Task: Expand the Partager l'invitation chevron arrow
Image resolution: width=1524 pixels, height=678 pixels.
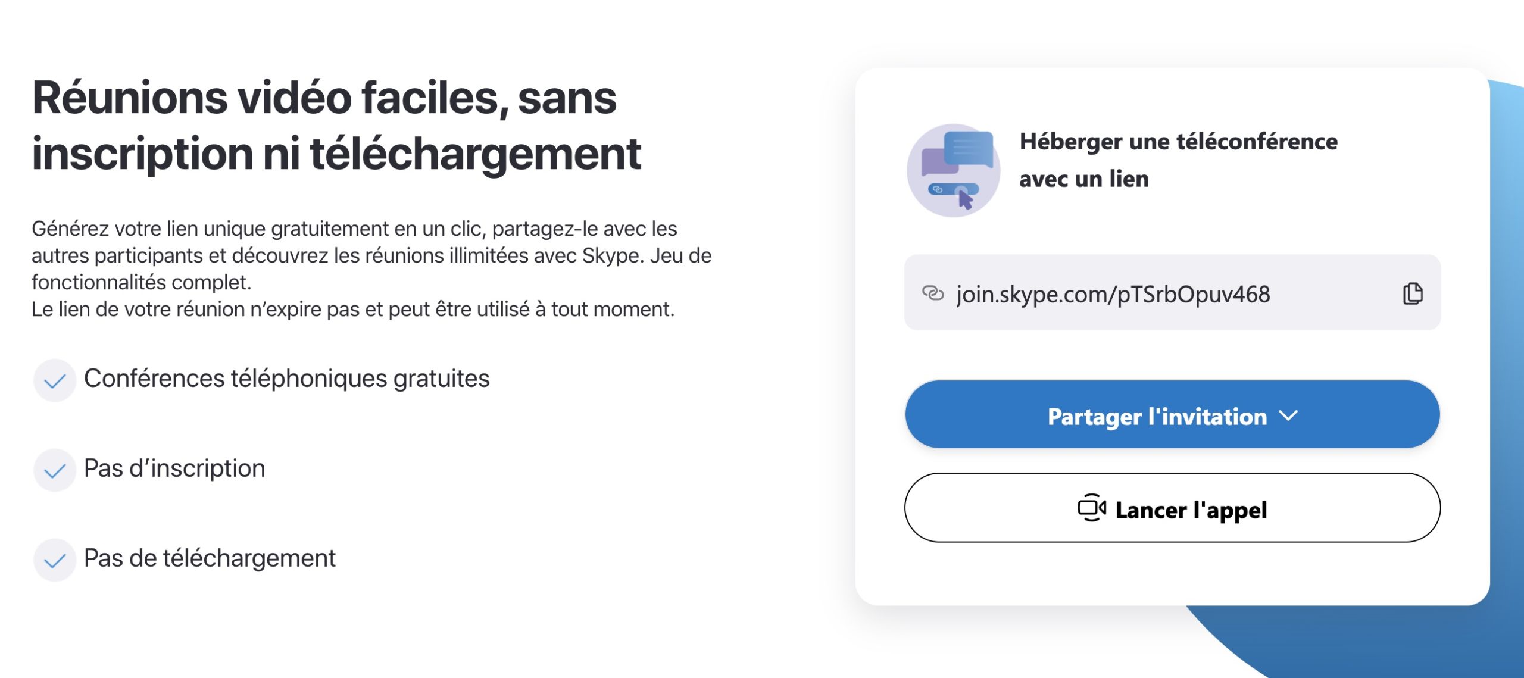Action: pyautogui.click(x=1288, y=415)
